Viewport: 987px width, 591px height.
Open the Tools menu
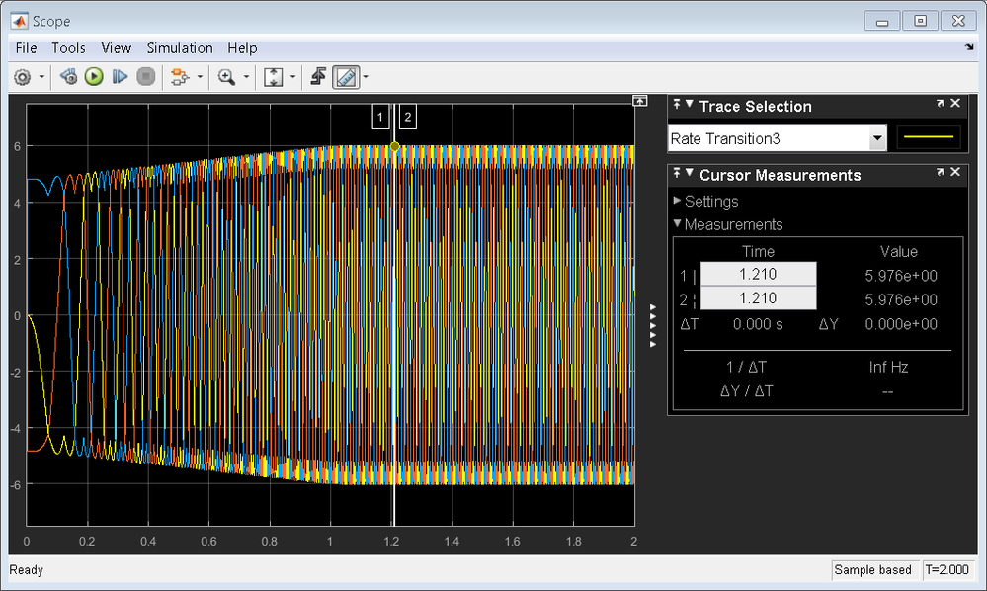[x=68, y=48]
